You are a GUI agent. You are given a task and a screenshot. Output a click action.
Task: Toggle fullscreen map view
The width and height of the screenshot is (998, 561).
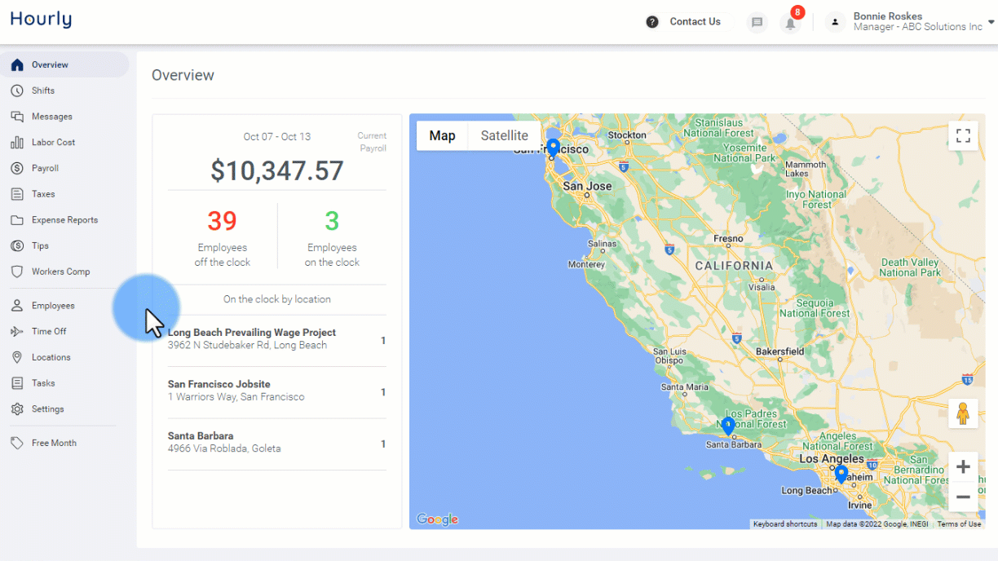pyautogui.click(x=963, y=135)
